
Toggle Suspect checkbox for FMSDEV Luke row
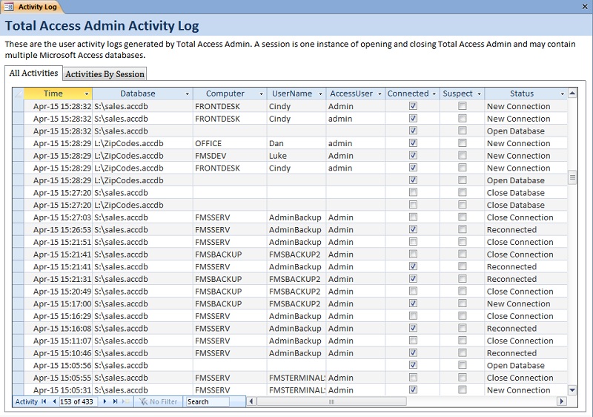tap(462, 155)
